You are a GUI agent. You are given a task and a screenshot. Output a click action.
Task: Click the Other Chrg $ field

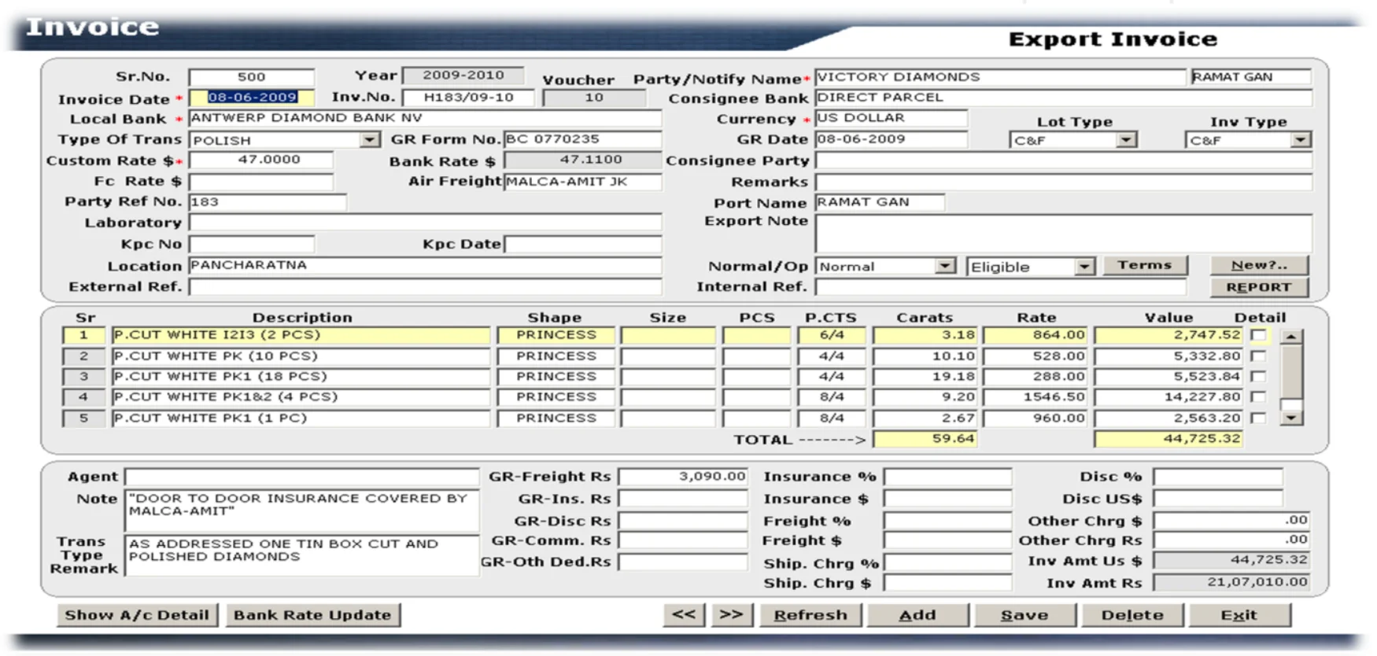(1232, 520)
